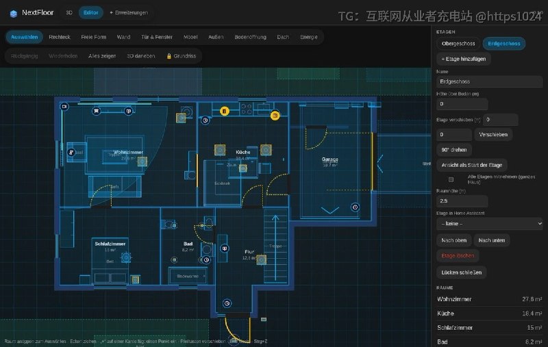Click the Rückgängig button

tap(25, 56)
